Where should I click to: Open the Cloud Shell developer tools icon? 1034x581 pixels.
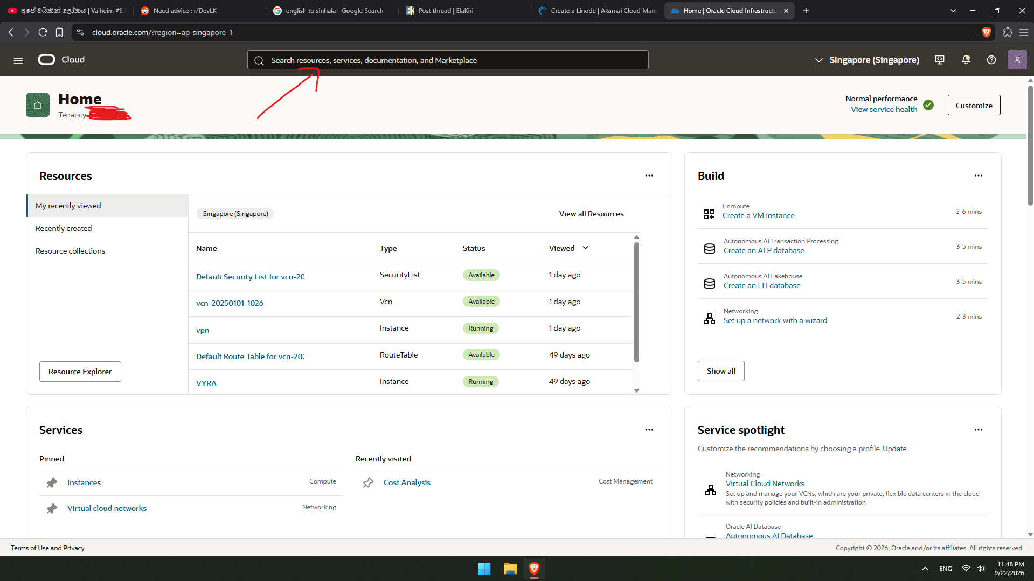click(940, 60)
